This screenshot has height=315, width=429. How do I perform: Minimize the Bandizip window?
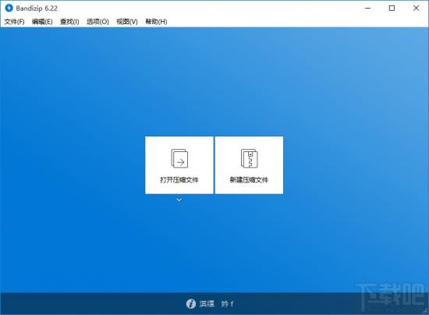click(x=367, y=9)
